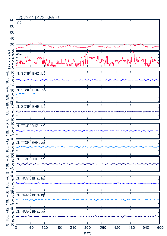Select the N.NAAF.BHZ.bp trace label
Viewport: 167px width, 236px height.
(31, 178)
